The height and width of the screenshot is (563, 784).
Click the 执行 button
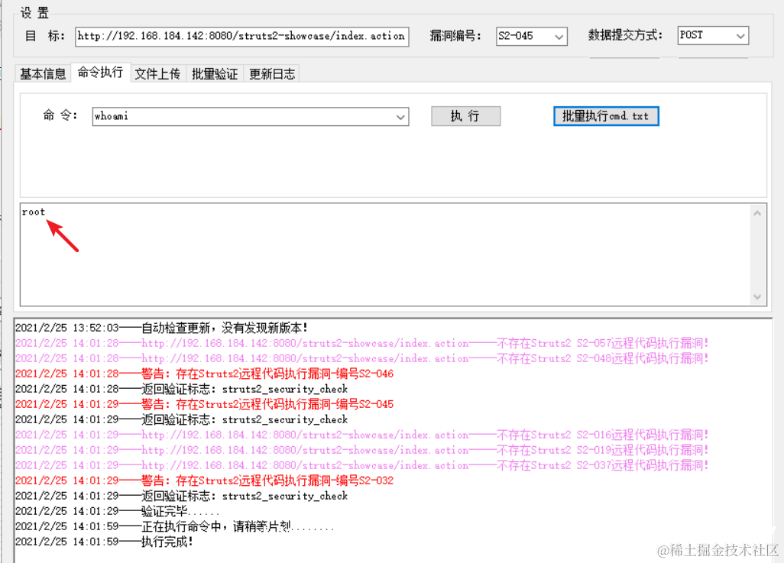click(x=465, y=116)
